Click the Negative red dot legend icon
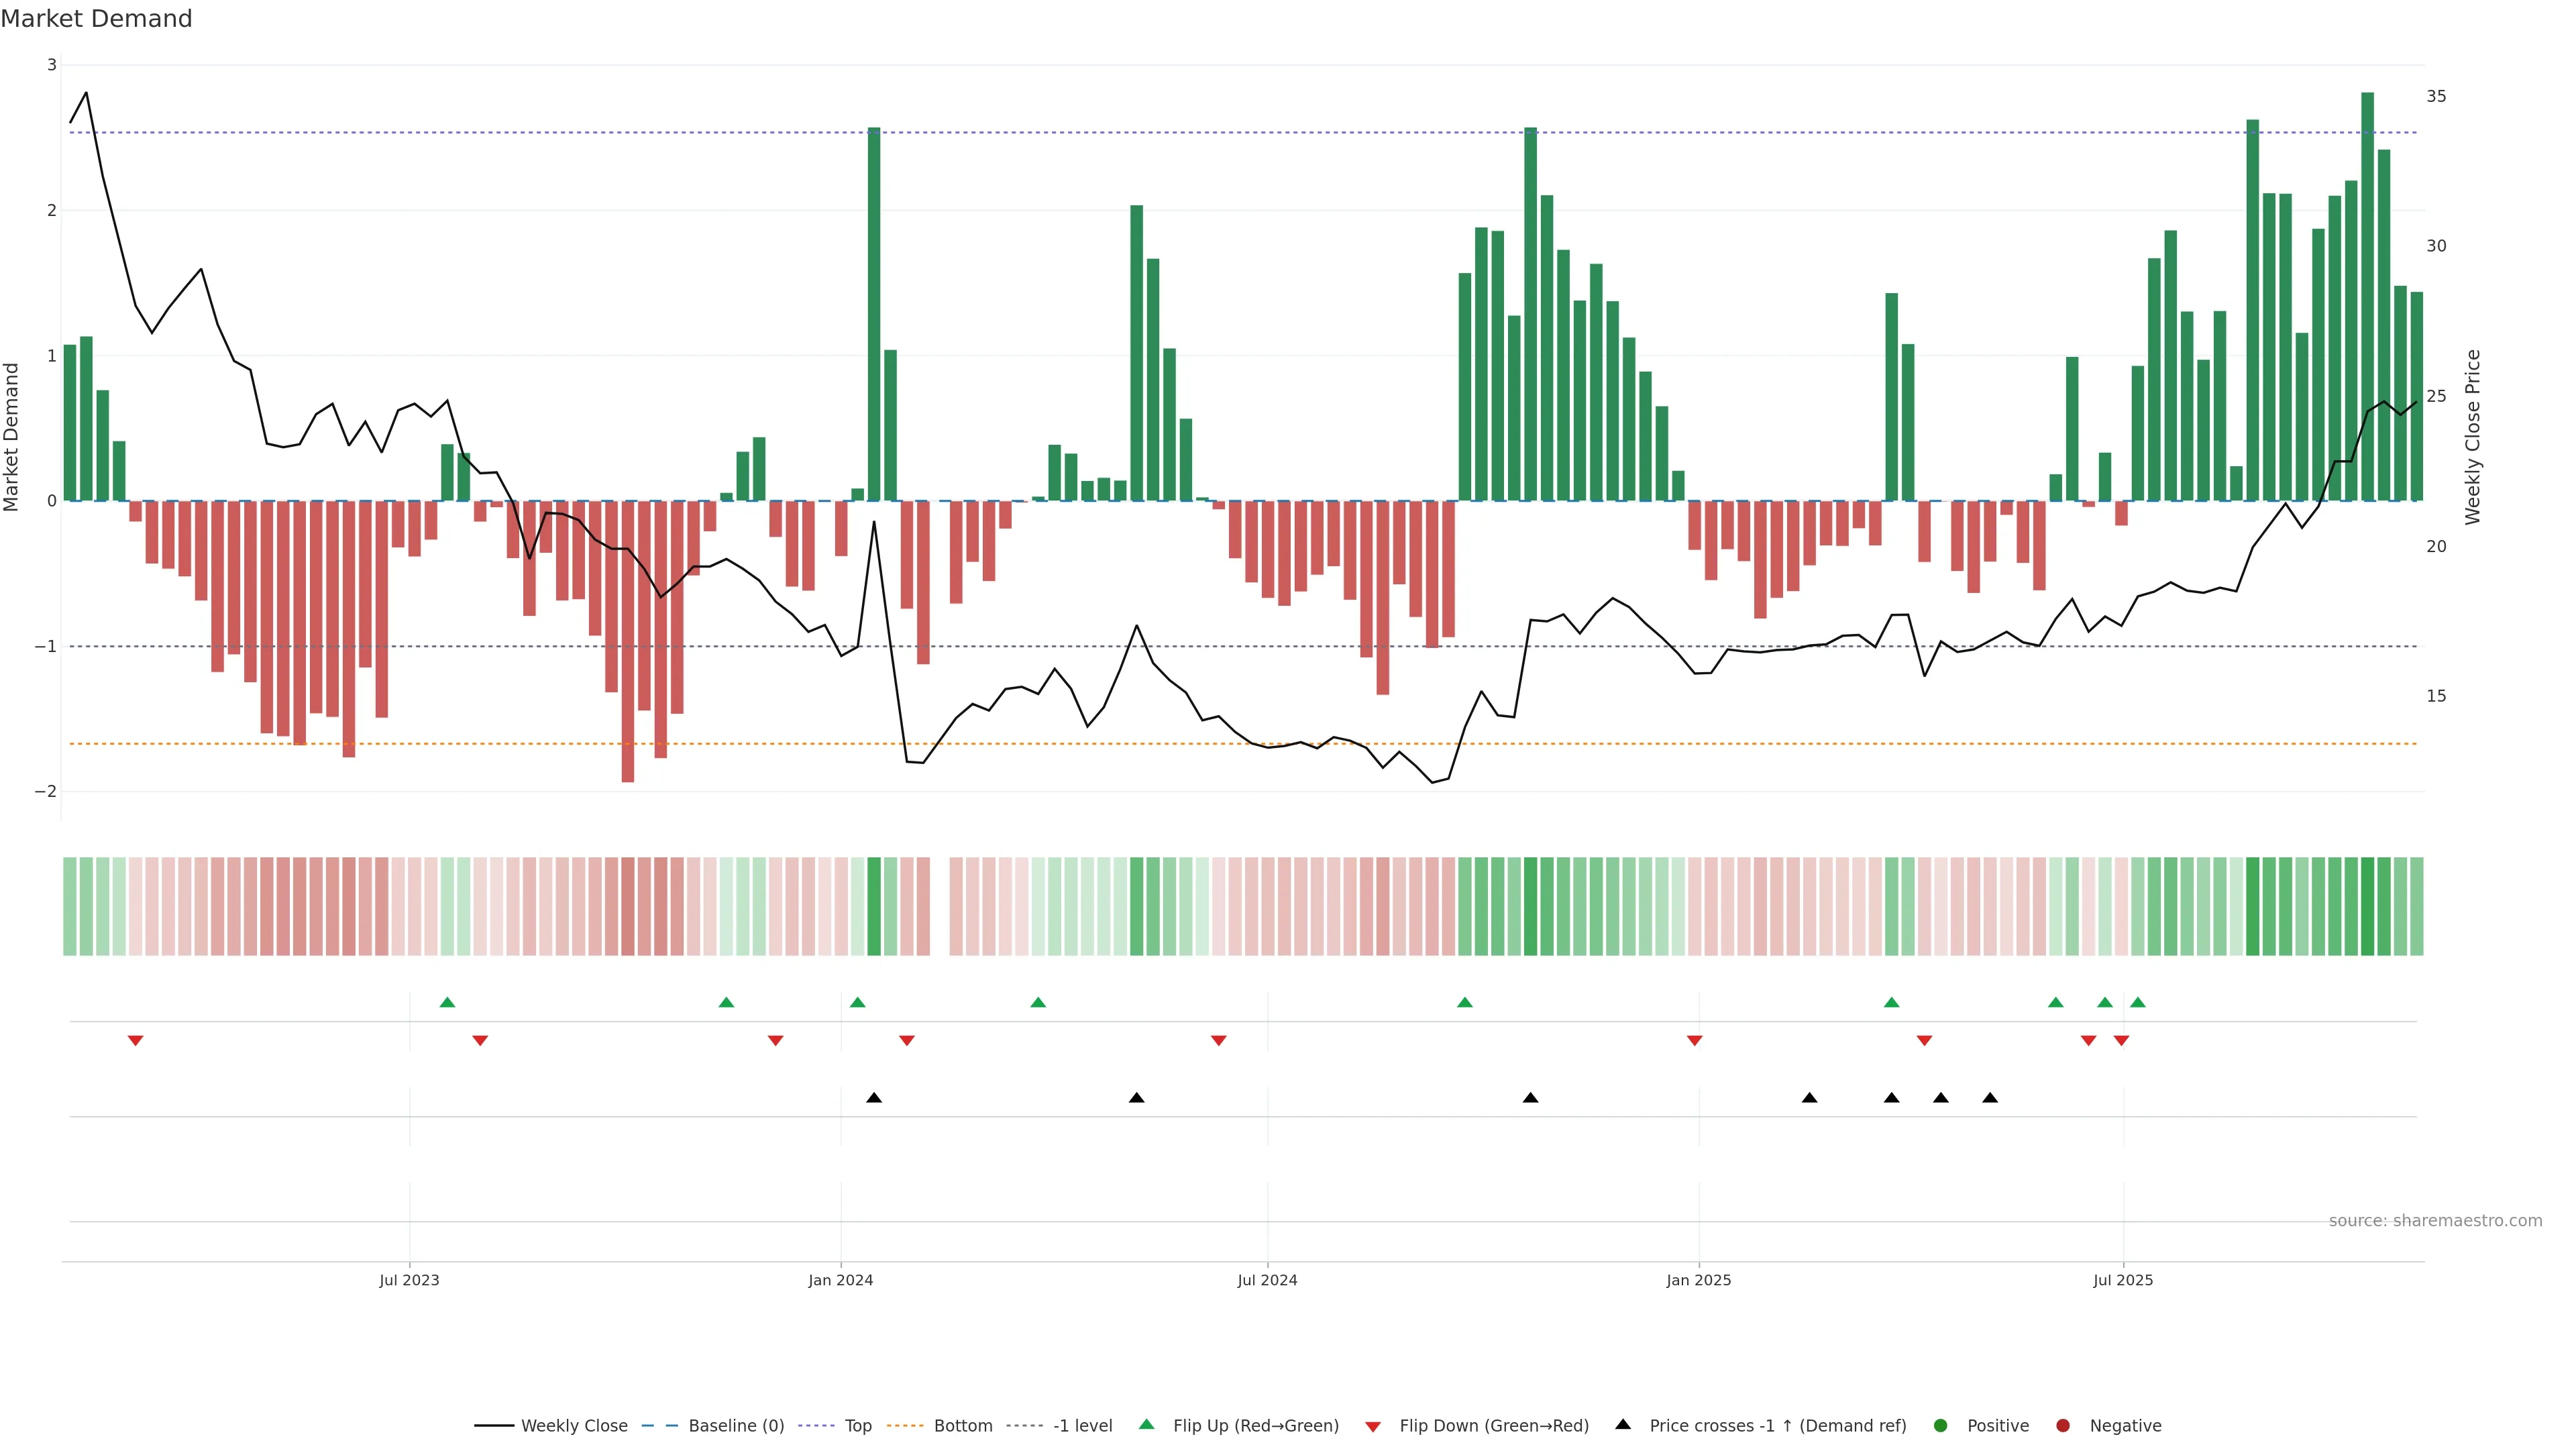The height and width of the screenshot is (1449, 2576). pyautogui.click(x=2063, y=1425)
